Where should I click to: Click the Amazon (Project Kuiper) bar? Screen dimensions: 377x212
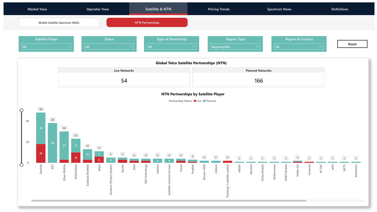(x=111, y=160)
